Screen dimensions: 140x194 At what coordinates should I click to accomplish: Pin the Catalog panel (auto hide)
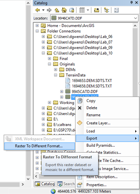click(132, 3)
